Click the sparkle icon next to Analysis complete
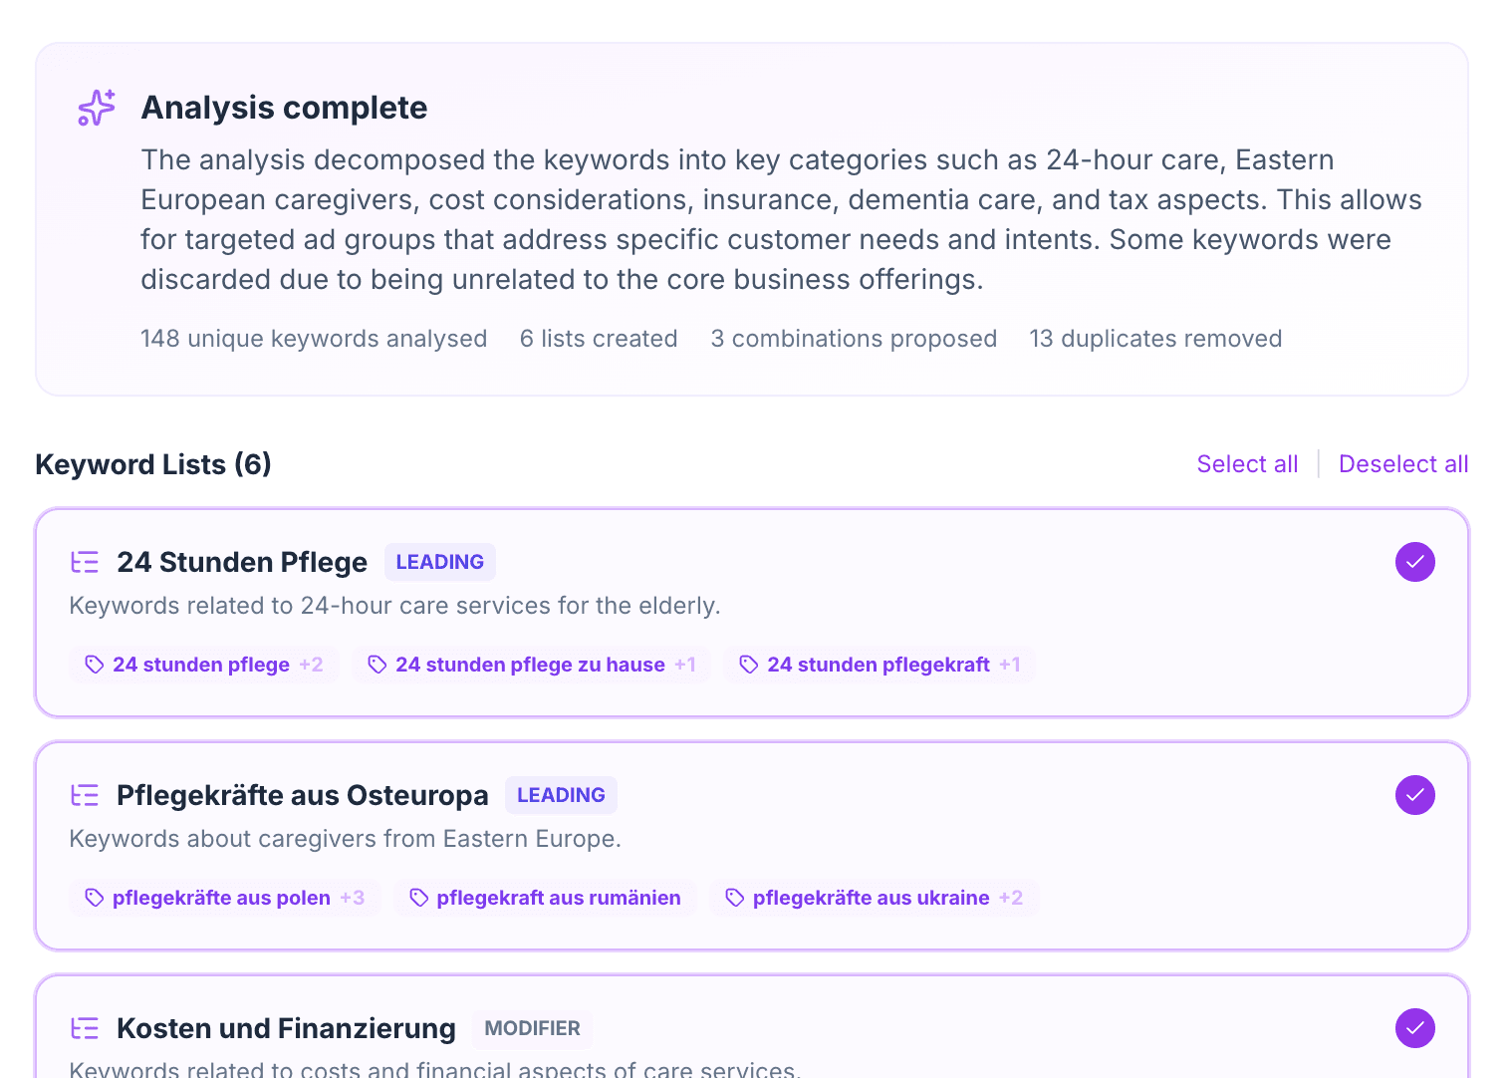The width and height of the screenshot is (1510, 1078). pyautogui.click(x=97, y=108)
